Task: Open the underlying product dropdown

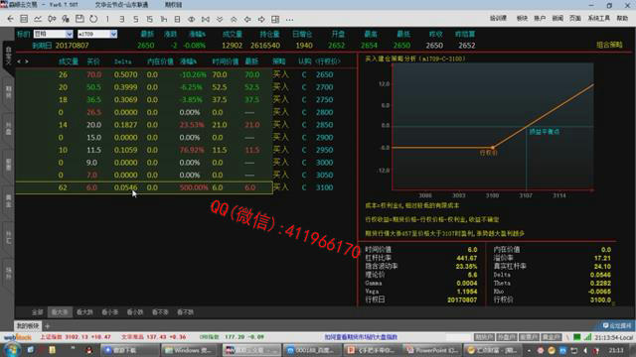Action: coord(53,34)
